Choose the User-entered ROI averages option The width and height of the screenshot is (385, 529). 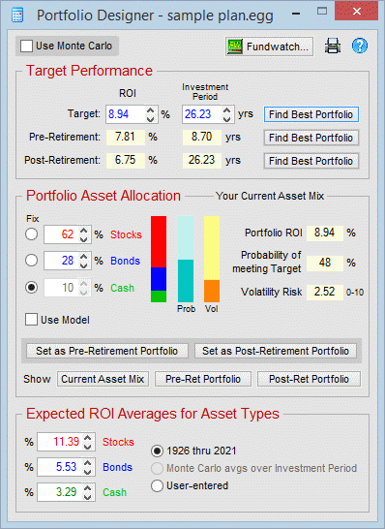click(157, 485)
